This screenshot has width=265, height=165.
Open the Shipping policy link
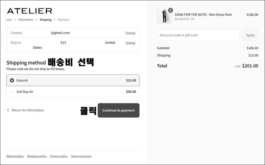(x=37, y=156)
